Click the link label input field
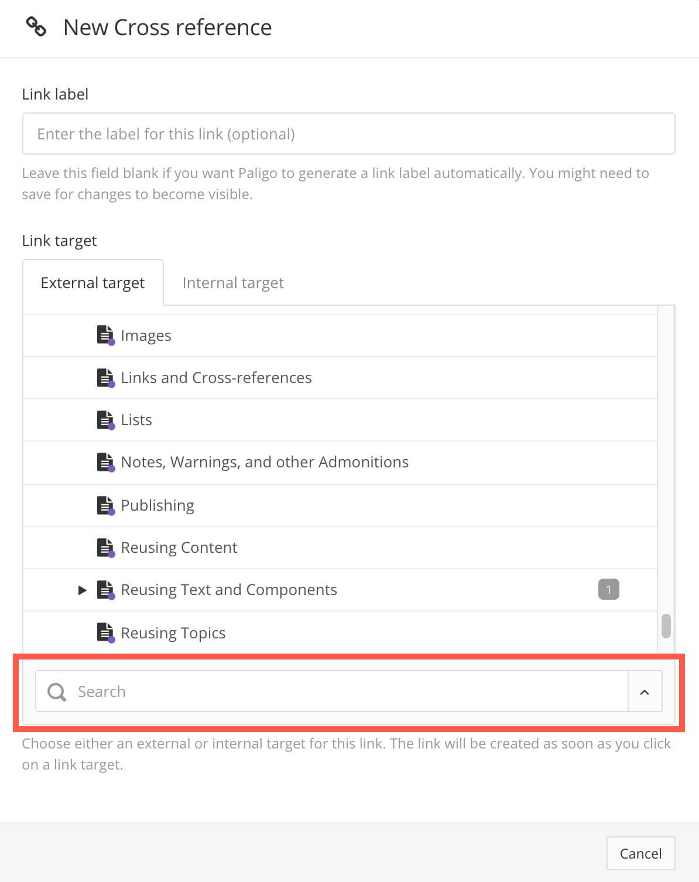The width and height of the screenshot is (699, 882). 348,134
